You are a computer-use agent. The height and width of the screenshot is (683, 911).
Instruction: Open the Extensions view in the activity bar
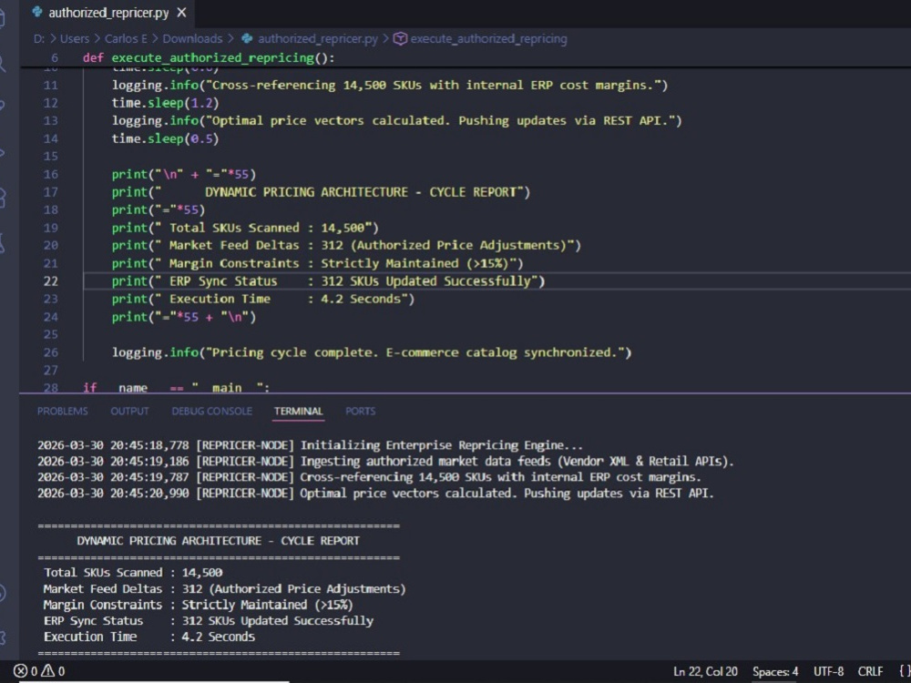coord(3,198)
